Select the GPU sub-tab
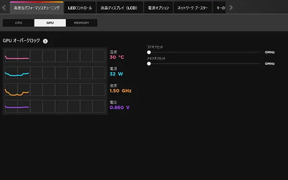288x180 pixels. click(x=50, y=23)
